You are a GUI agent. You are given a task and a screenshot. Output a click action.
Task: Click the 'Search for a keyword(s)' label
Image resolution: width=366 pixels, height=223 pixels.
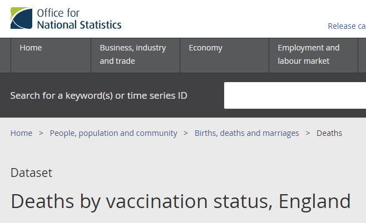tap(98, 95)
